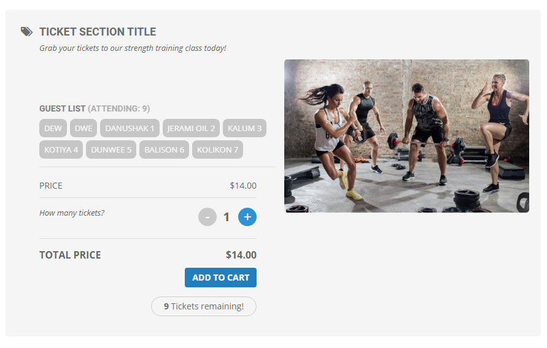Click the KOLIKON 7 guest tag

217,149
